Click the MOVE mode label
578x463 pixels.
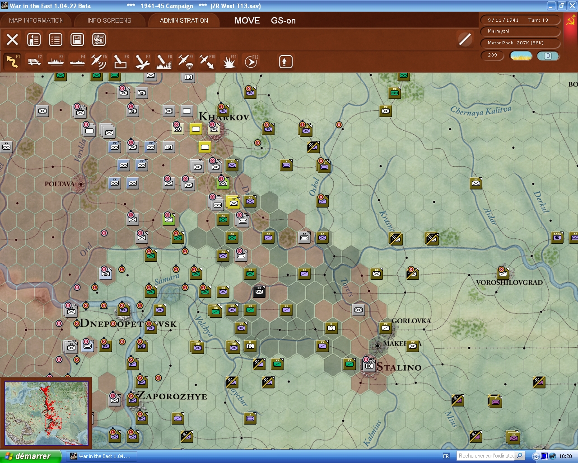(247, 20)
